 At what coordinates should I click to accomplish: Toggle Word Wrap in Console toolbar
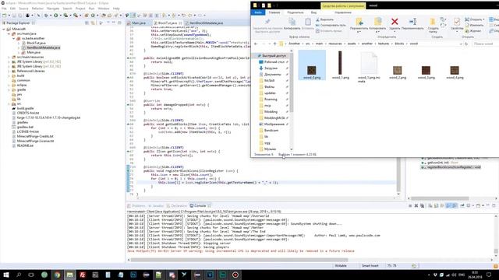pos(442,205)
